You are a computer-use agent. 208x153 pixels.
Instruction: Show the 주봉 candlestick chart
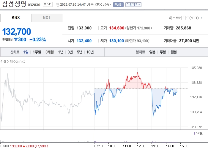163,52
